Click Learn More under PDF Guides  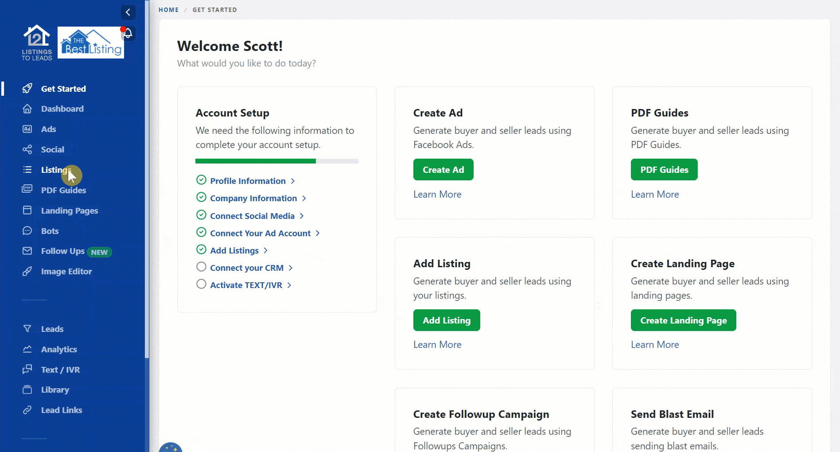click(x=654, y=195)
